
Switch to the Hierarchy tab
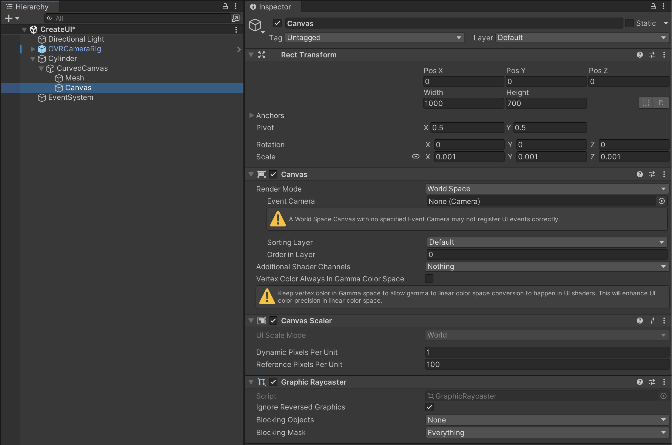[30, 7]
